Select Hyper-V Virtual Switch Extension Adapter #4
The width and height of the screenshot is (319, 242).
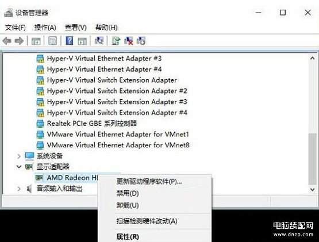coord(117,112)
